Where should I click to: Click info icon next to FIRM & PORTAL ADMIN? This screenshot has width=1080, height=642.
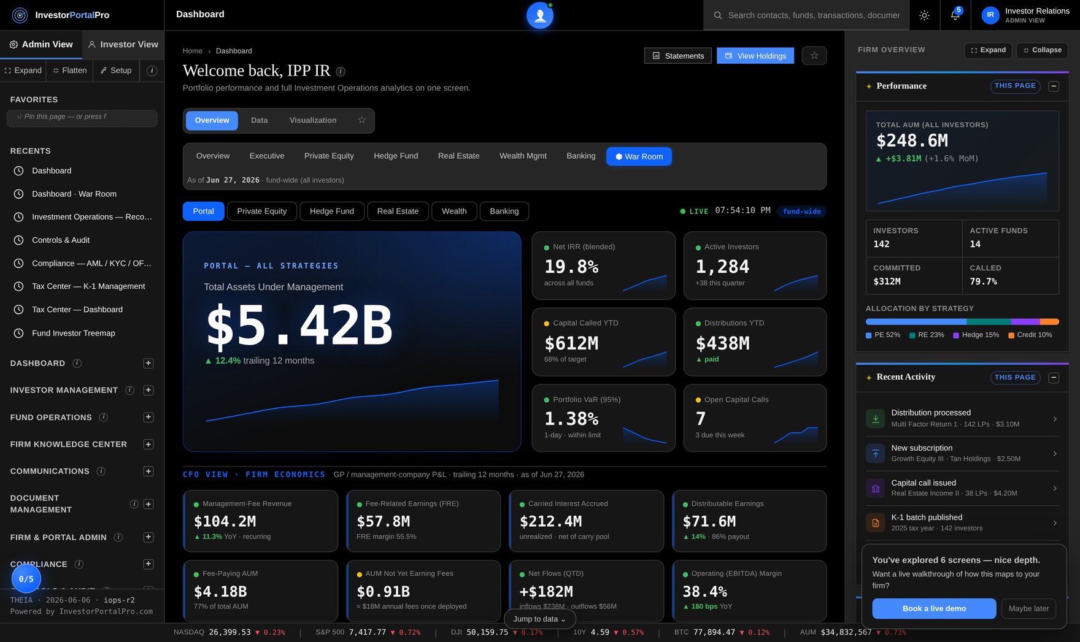(x=118, y=537)
